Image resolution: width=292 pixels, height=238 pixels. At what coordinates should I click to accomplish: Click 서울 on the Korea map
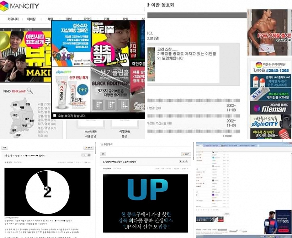click(22, 107)
